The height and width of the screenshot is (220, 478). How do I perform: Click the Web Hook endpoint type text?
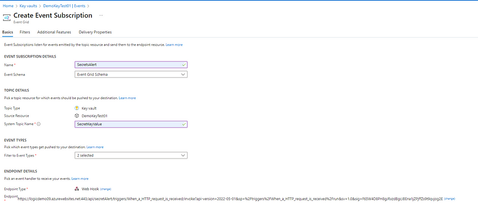(90, 189)
